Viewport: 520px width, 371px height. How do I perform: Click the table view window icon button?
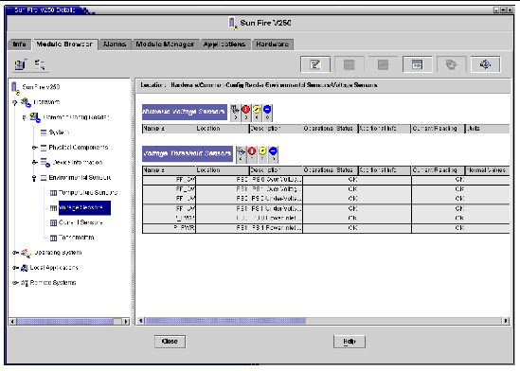(x=417, y=64)
